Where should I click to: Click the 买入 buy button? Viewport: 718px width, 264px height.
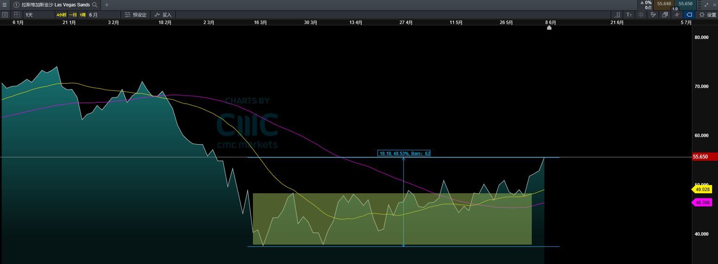pyautogui.click(x=163, y=15)
